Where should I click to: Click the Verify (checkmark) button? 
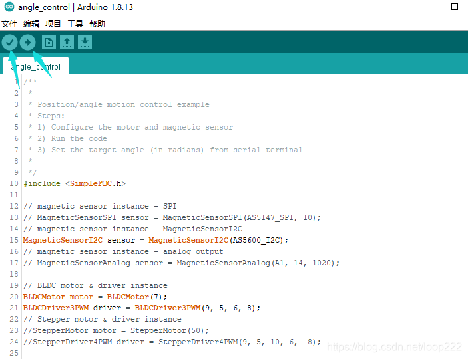pyautogui.click(x=9, y=43)
